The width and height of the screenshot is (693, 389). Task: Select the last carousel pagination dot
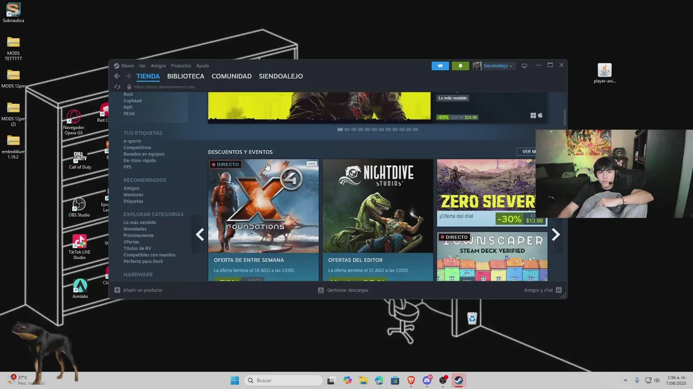coord(416,130)
